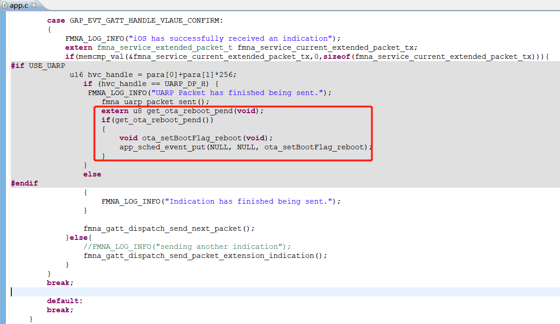Click the memcmp_val condition line
The height and width of the screenshot is (324, 560).
tap(307, 57)
